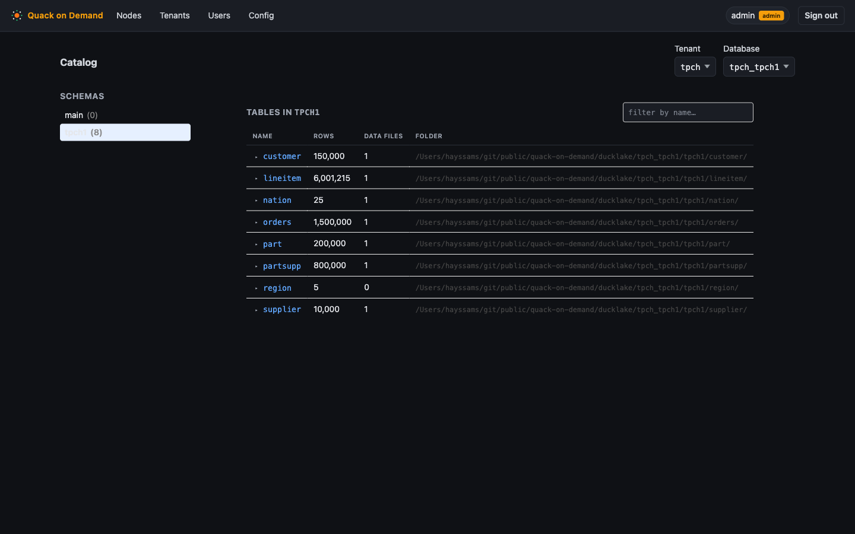855x534 pixels.
Task: Click the region data files value 0
Action: [x=366, y=287]
